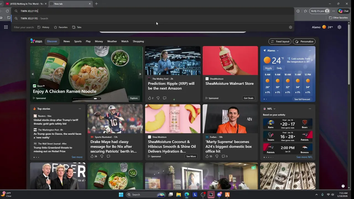
Task: Open the Windows Start button
Action: 121,195
